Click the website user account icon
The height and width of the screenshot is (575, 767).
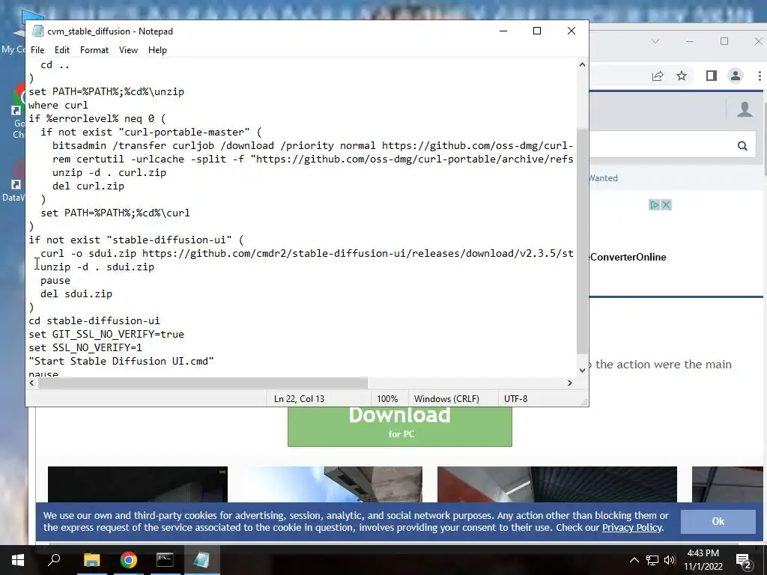[x=745, y=109]
